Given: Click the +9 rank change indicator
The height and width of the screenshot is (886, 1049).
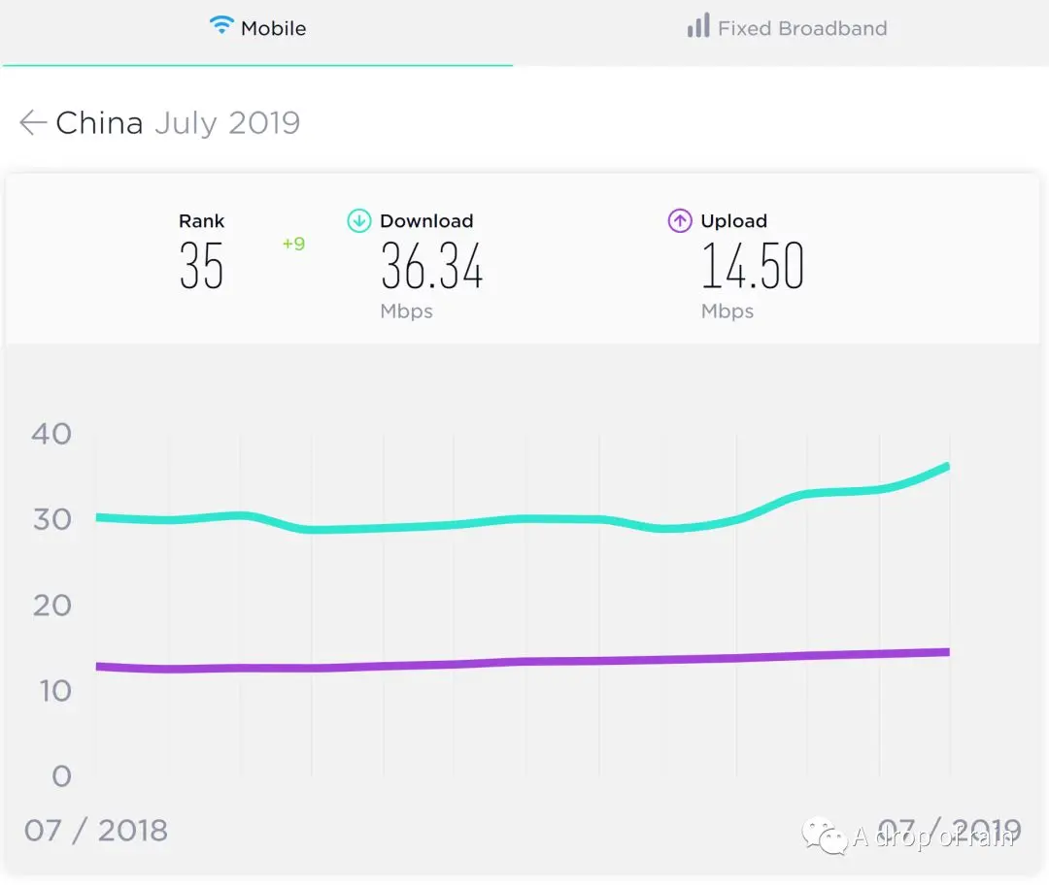Looking at the screenshot, I should coord(293,244).
